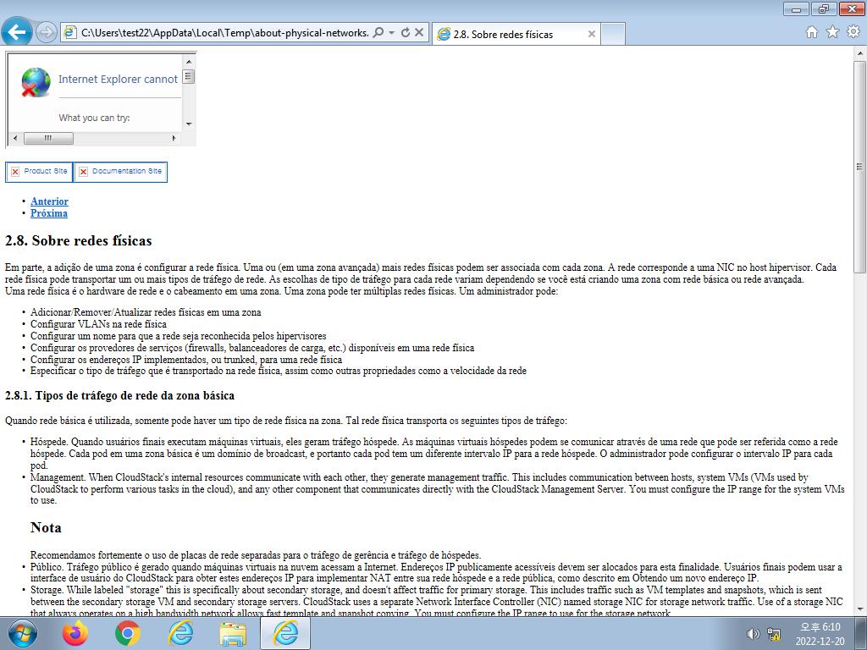Open Favorites with the star icon

[832, 32]
